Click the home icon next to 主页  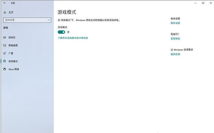coord(5,12)
